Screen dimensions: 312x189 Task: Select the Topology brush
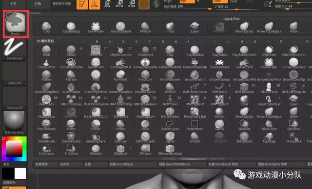(x=269, y=137)
